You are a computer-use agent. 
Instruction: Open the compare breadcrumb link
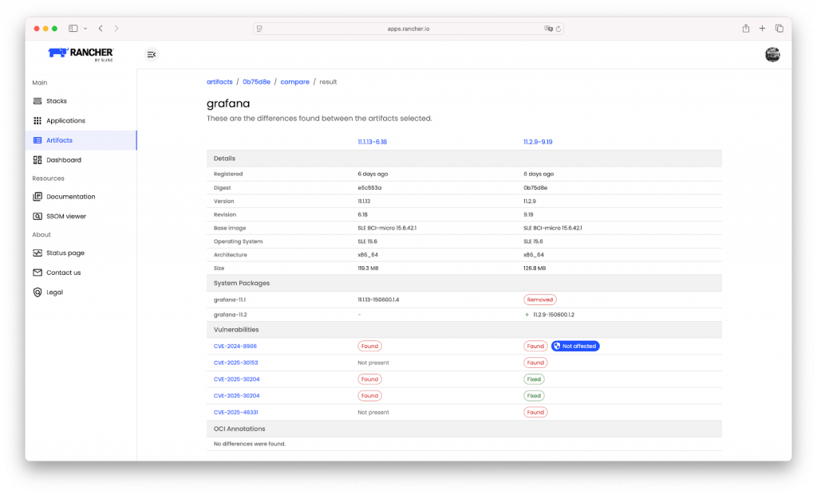click(294, 82)
